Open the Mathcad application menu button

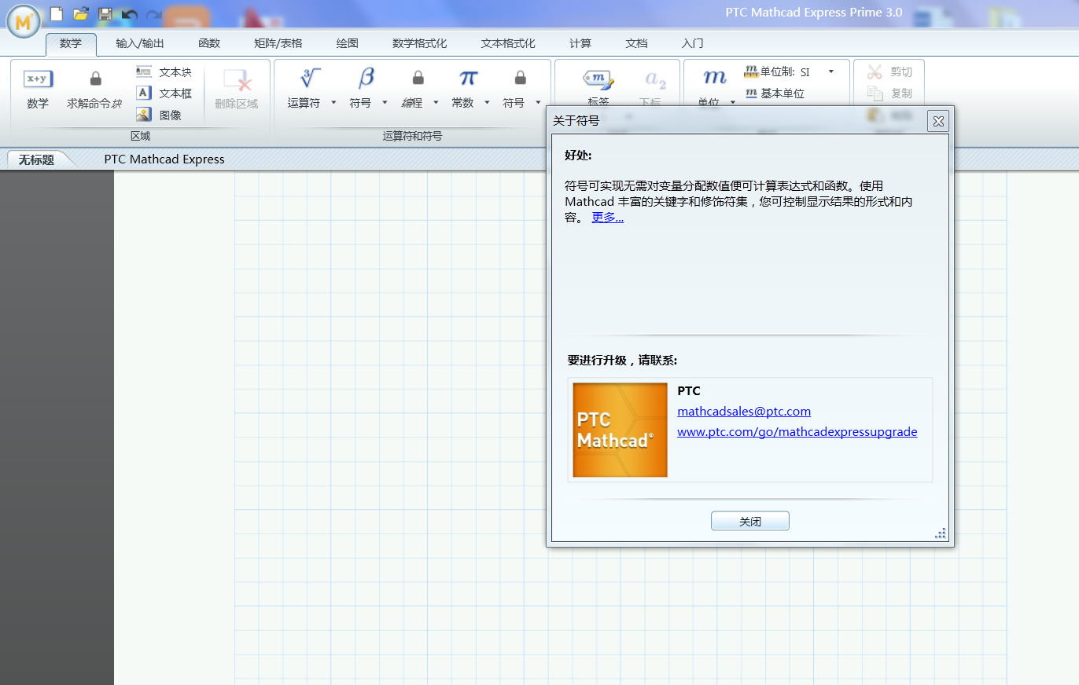click(x=24, y=21)
